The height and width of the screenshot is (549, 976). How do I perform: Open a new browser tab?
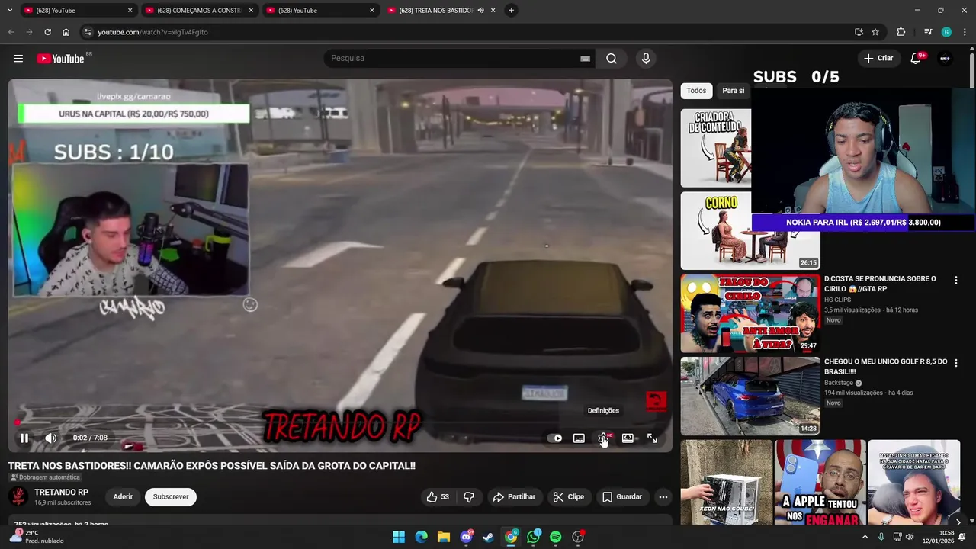(511, 10)
